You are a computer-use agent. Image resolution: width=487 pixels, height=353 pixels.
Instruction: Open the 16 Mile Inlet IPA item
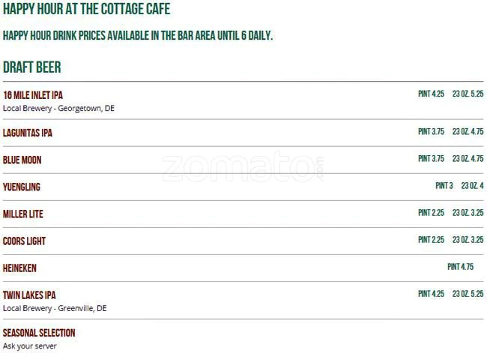[33, 95]
